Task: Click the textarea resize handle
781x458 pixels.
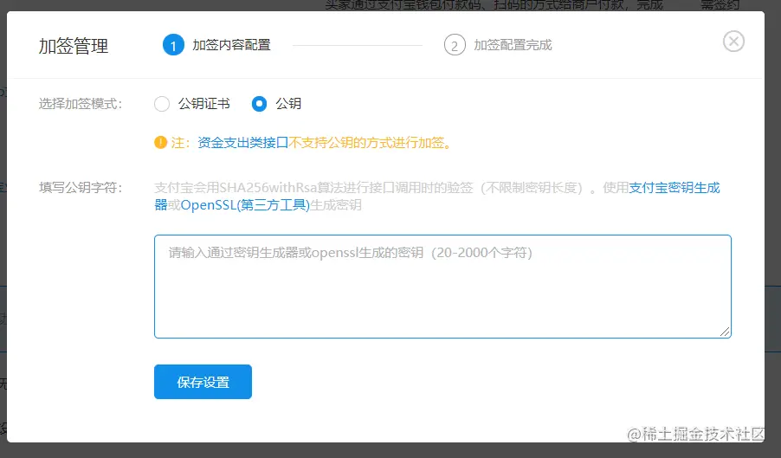Action: [725, 332]
